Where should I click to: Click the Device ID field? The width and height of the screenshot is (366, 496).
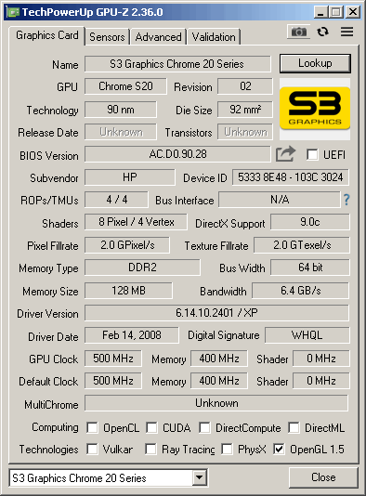[291, 177]
